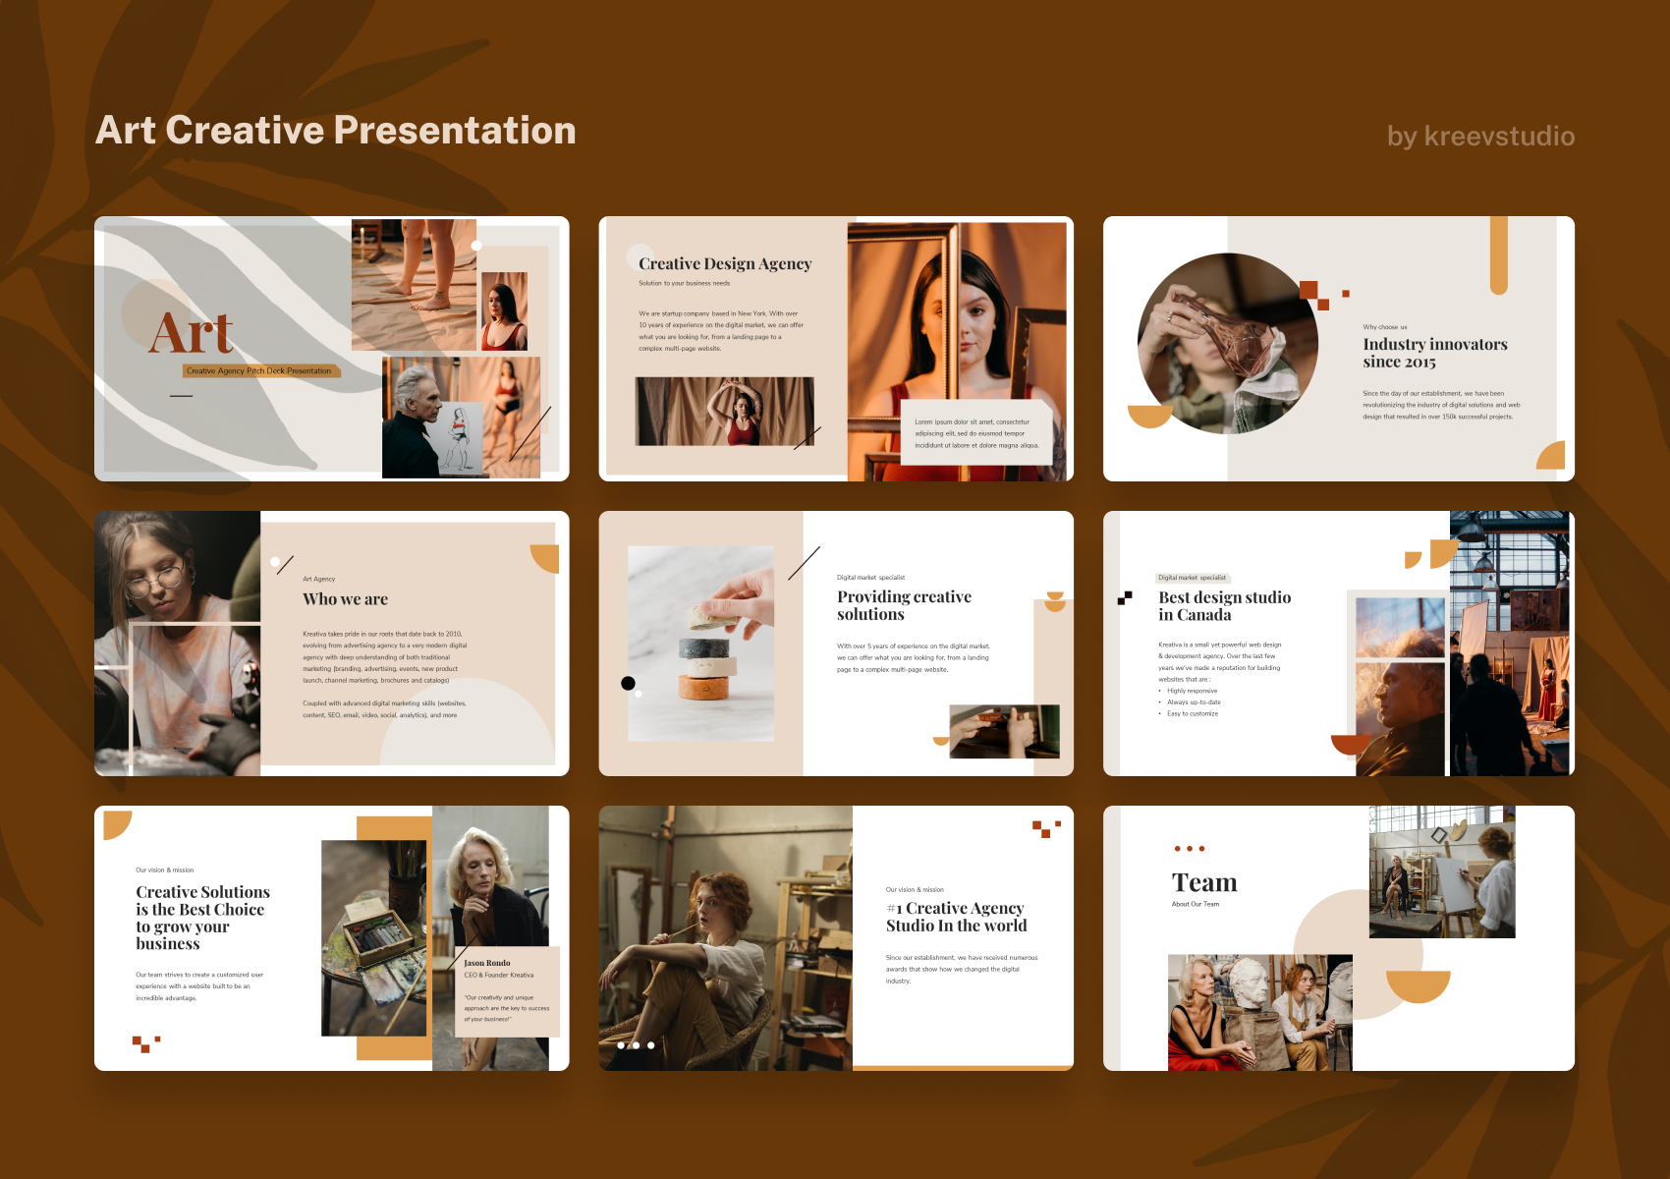Open the Digital market specialist label tab

(1196, 578)
